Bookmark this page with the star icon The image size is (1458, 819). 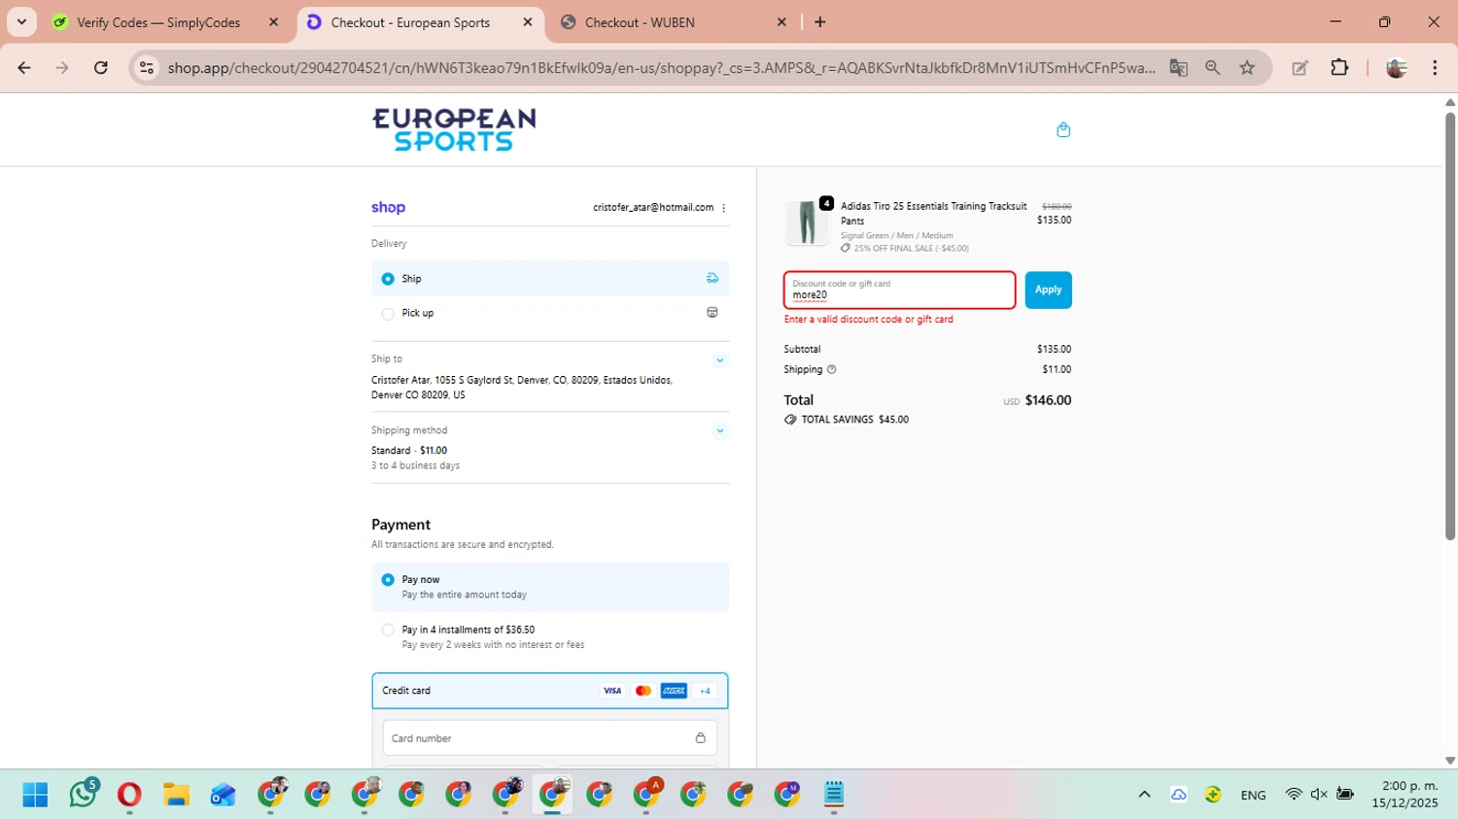tap(1247, 67)
